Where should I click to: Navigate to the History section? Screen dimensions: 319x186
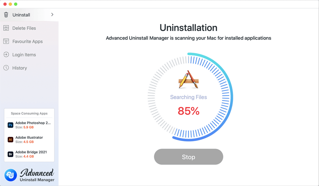19,68
